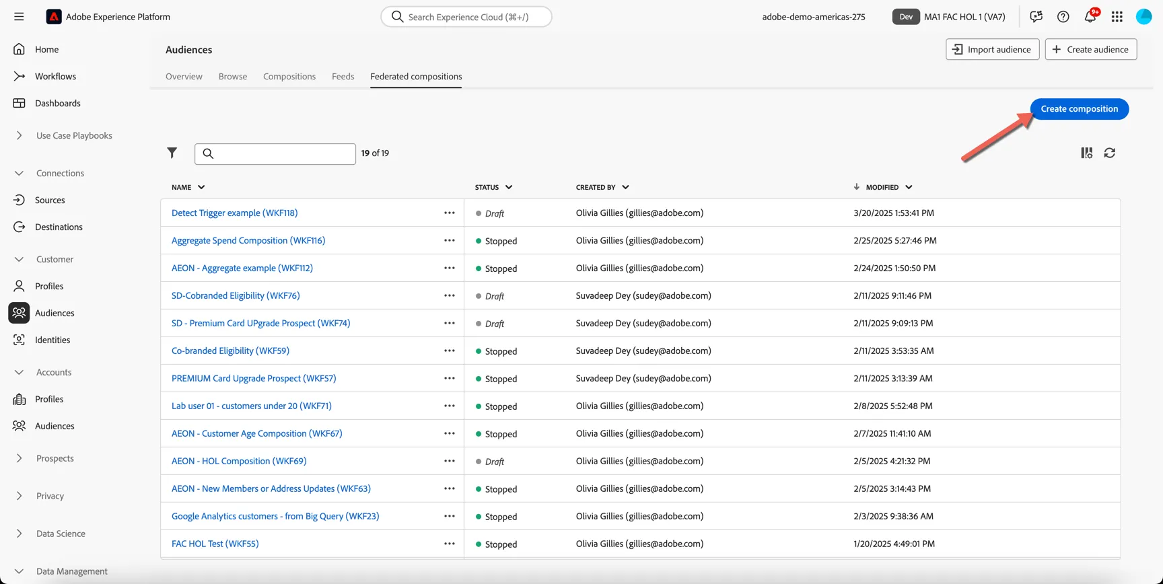Open the hamburger navigation menu
The width and height of the screenshot is (1163, 584).
(x=19, y=17)
